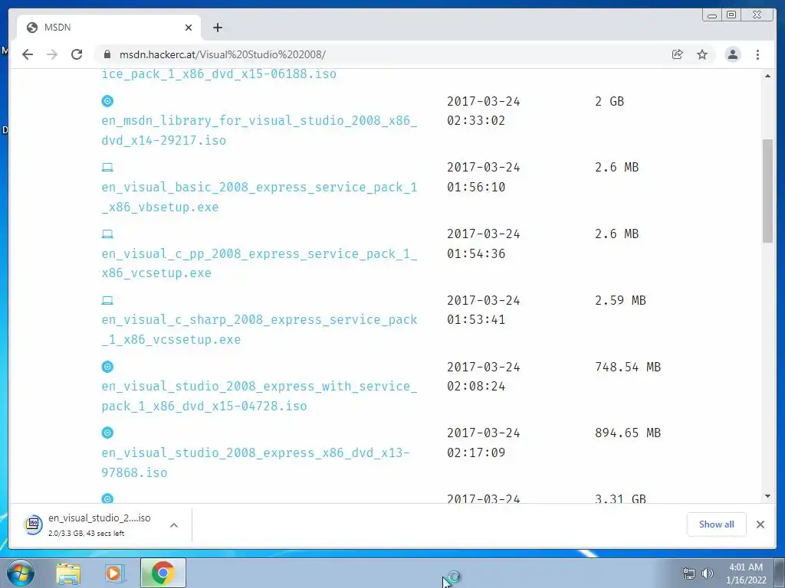The image size is (785, 588).
Task: Click laptop icon above visual_c_pp vcsetup.exe
Action: (x=107, y=234)
